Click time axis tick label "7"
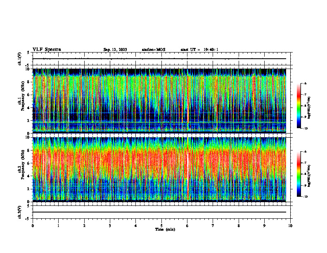327x253 pixels. click(x=213, y=226)
